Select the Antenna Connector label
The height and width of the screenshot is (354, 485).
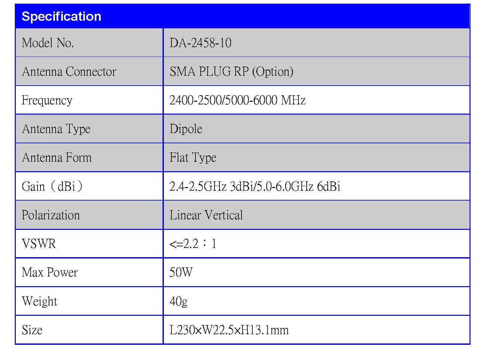[69, 71]
